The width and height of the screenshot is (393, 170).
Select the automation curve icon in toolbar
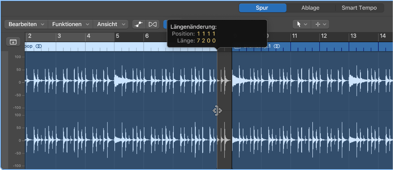(139, 24)
